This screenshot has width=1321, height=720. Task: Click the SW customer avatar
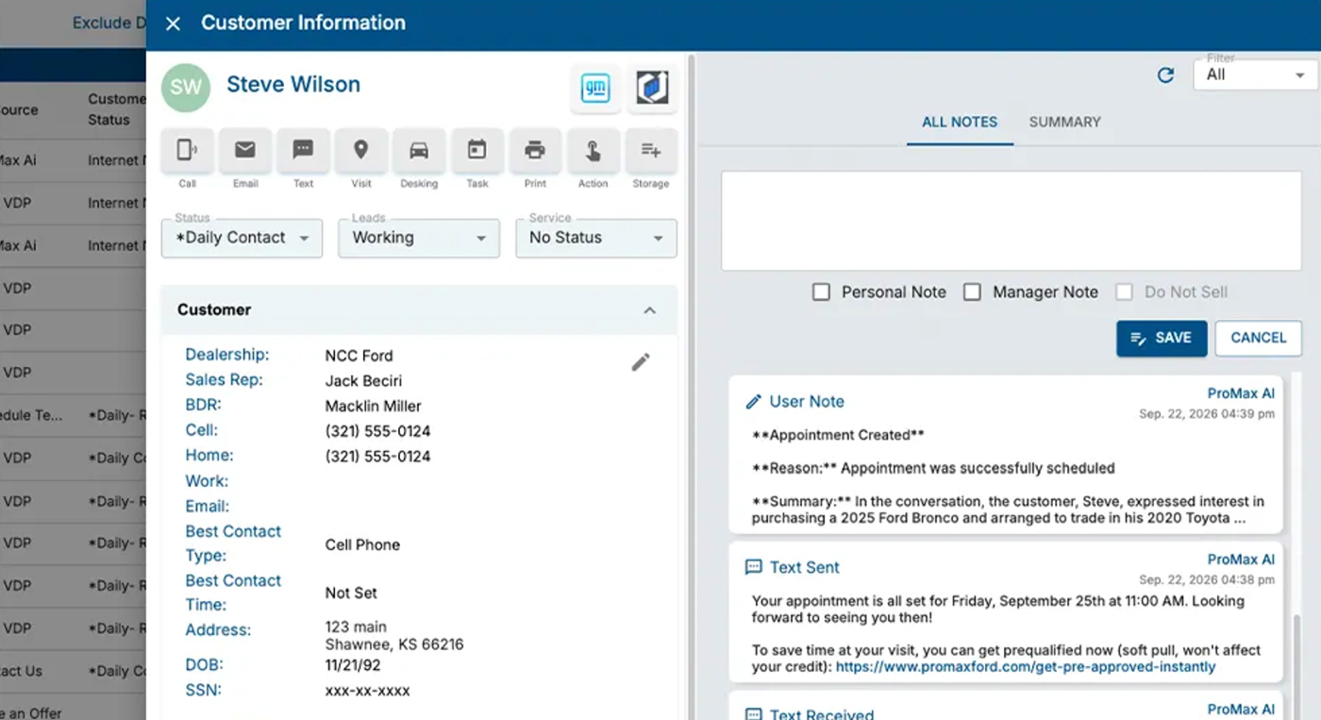coord(186,88)
